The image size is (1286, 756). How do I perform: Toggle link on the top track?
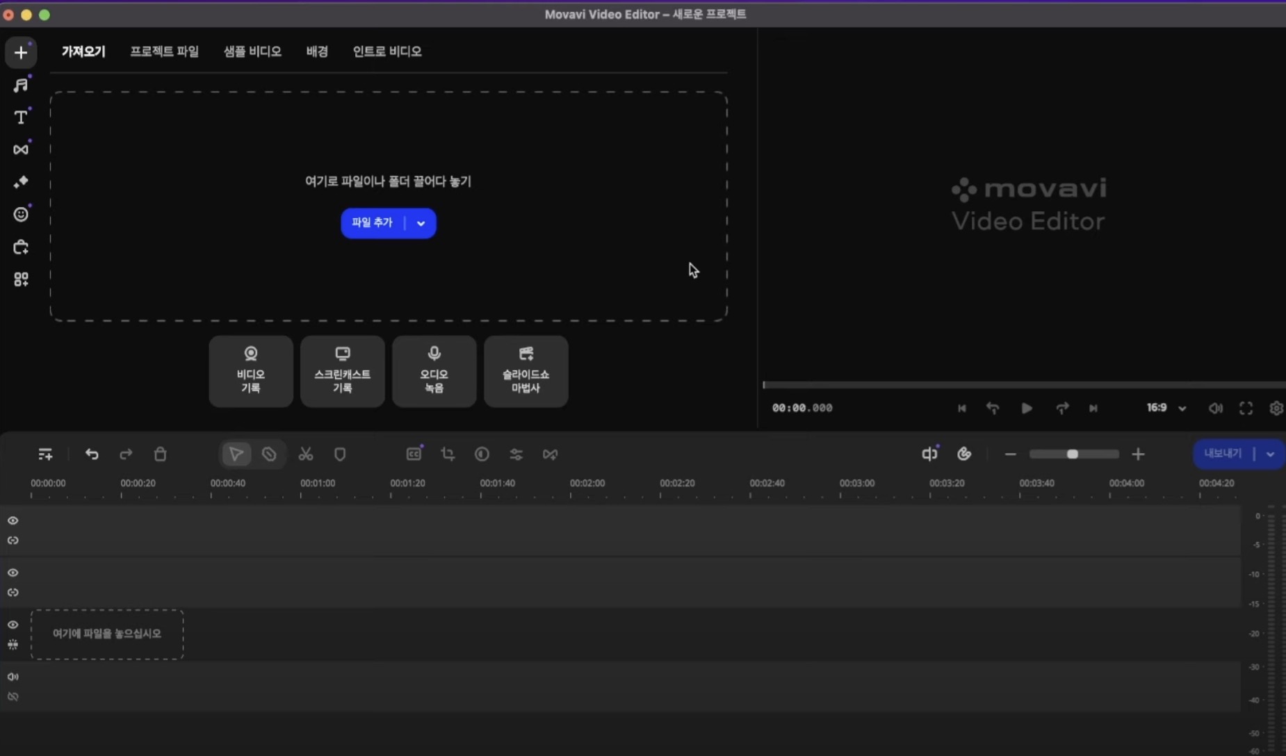pyautogui.click(x=13, y=541)
